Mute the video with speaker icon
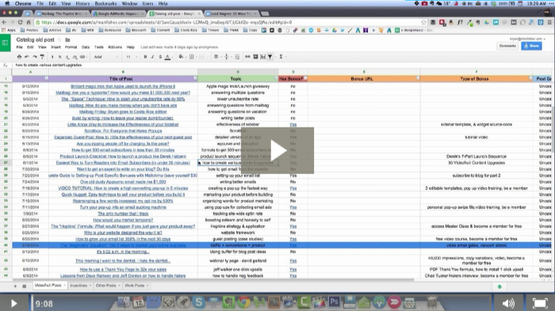The width and height of the screenshot is (555, 311). [x=509, y=304]
